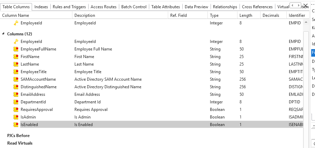Click the column icon next to IsEnabled
The image size is (315, 148).
[16, 125]
